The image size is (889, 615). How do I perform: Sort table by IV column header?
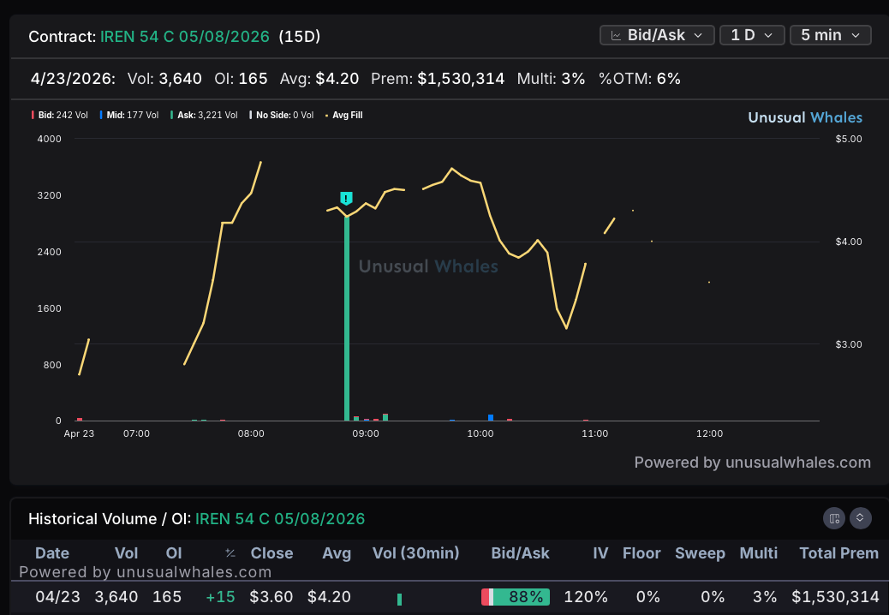click(600, 553)
